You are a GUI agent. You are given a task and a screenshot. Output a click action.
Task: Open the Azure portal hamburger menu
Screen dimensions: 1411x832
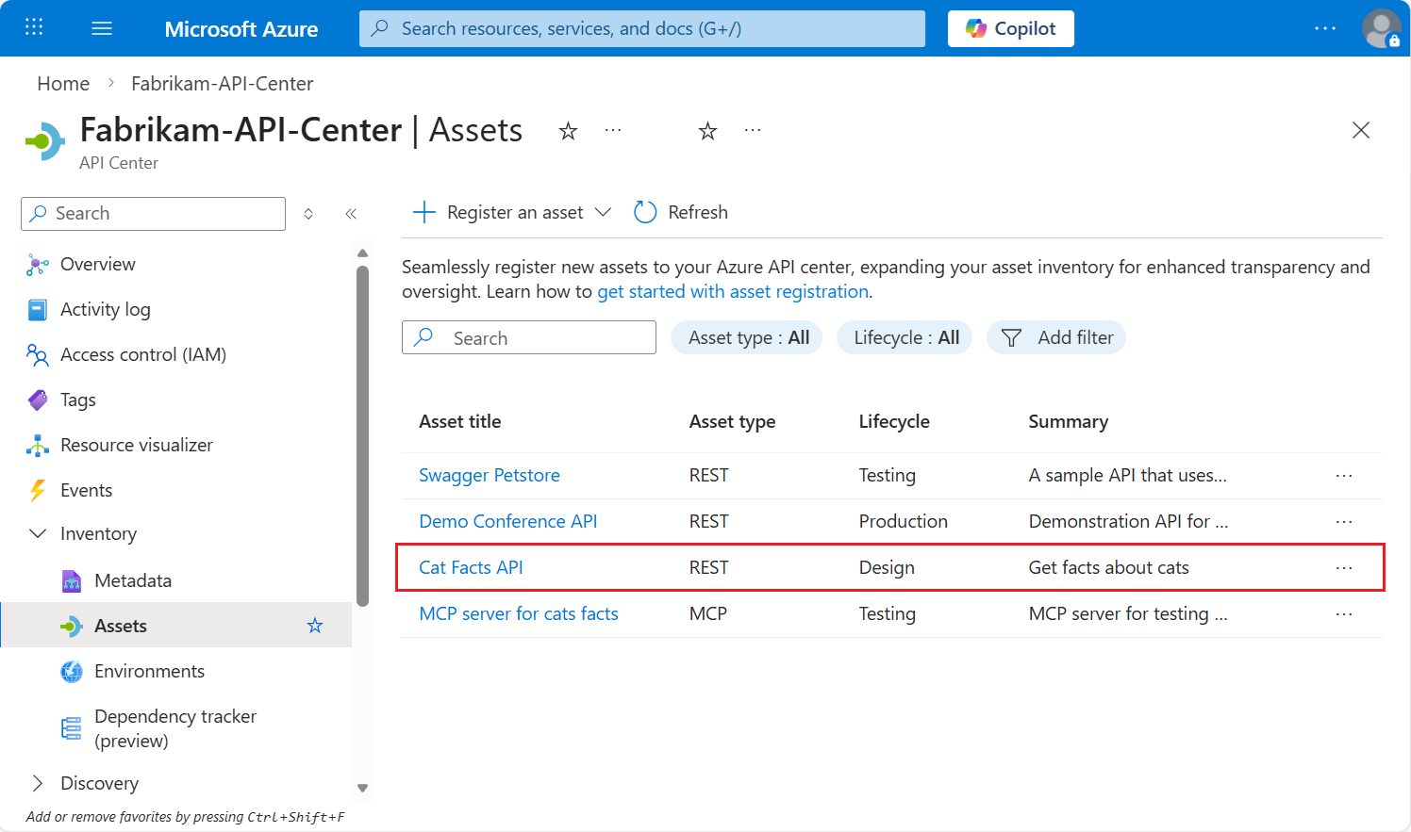(x=101, y=27)
